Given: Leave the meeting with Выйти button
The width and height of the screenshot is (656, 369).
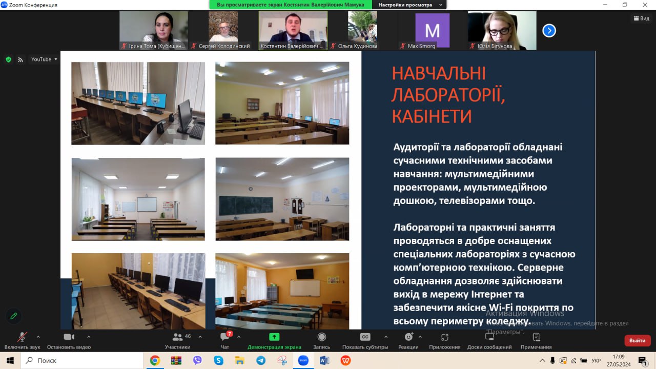Looking at the screenshot, I should tap(637, 340).
